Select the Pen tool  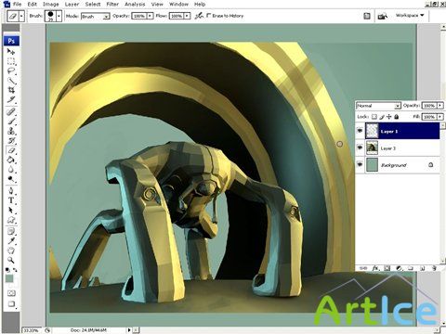coord(11,190)
